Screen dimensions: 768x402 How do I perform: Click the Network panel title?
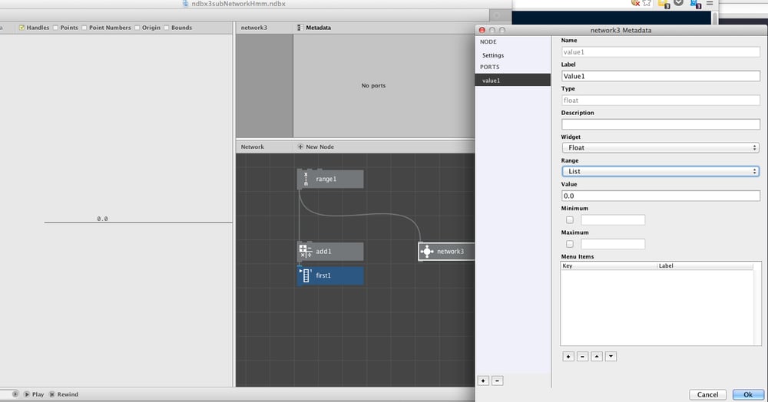[252, 147]
